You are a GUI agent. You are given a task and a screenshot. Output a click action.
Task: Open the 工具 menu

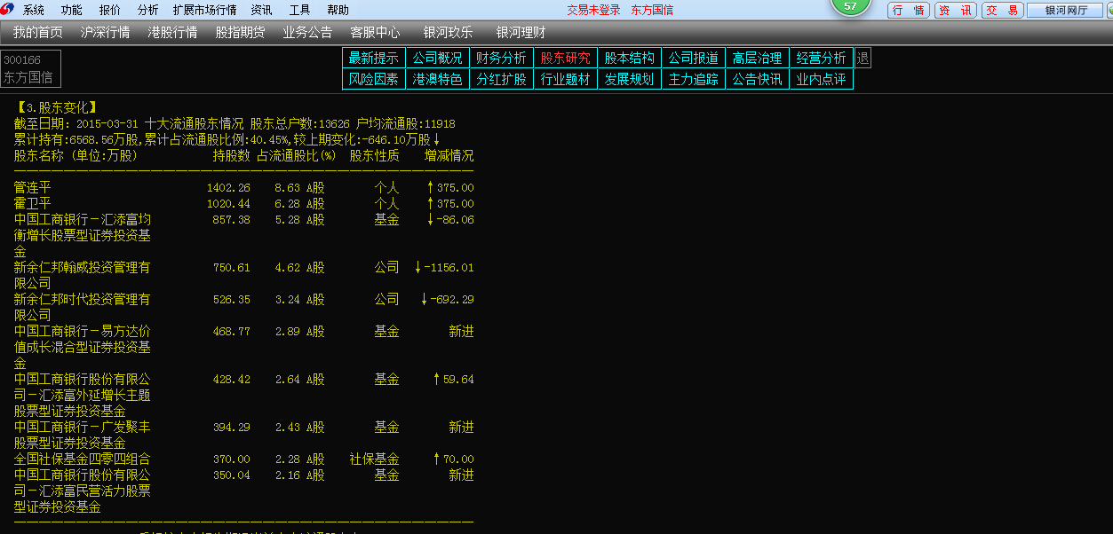click(x=299, y=11)
